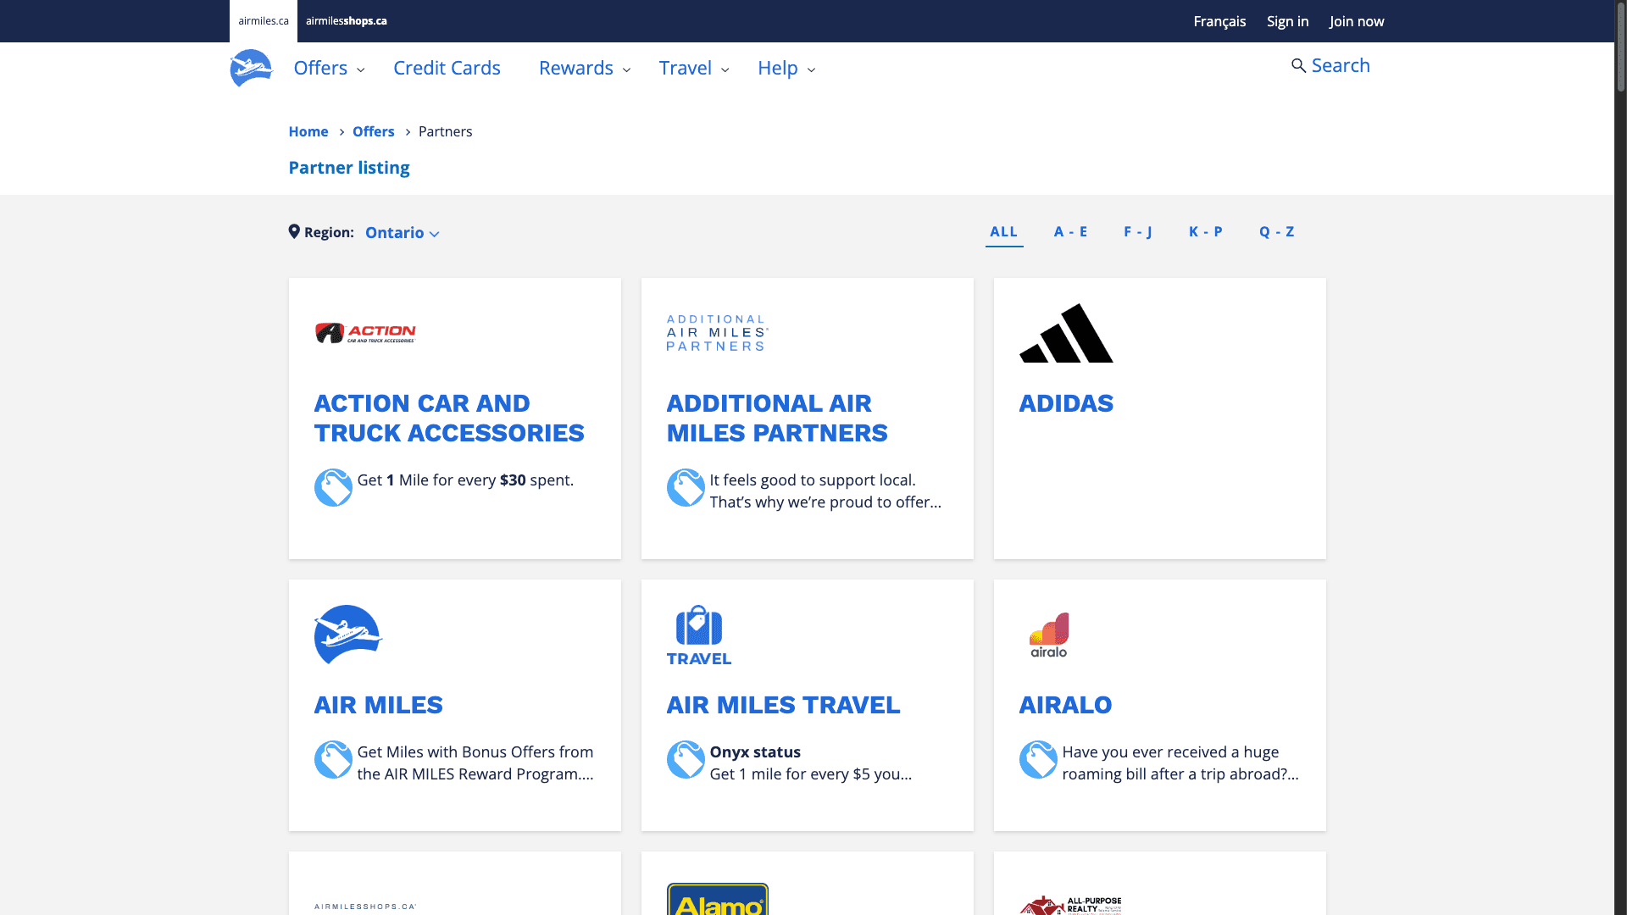The image size is (1627, 915).
Task: Click the Adidas three-stripe logo
Action: [1066, 333]
